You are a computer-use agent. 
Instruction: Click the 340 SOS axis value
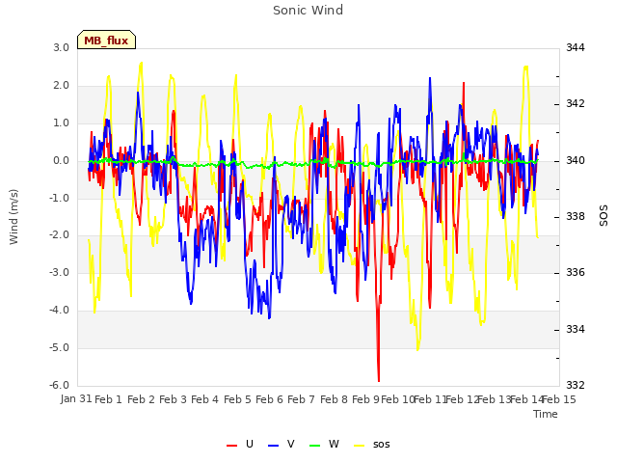pyautogui.click(x=576, y=161)
